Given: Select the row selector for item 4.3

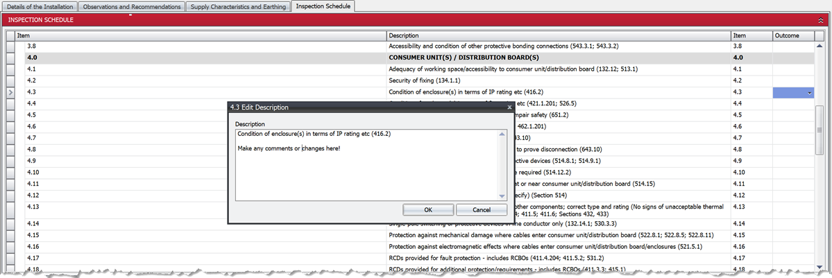Looking at the screenshot, I should (x=11, y=93).
